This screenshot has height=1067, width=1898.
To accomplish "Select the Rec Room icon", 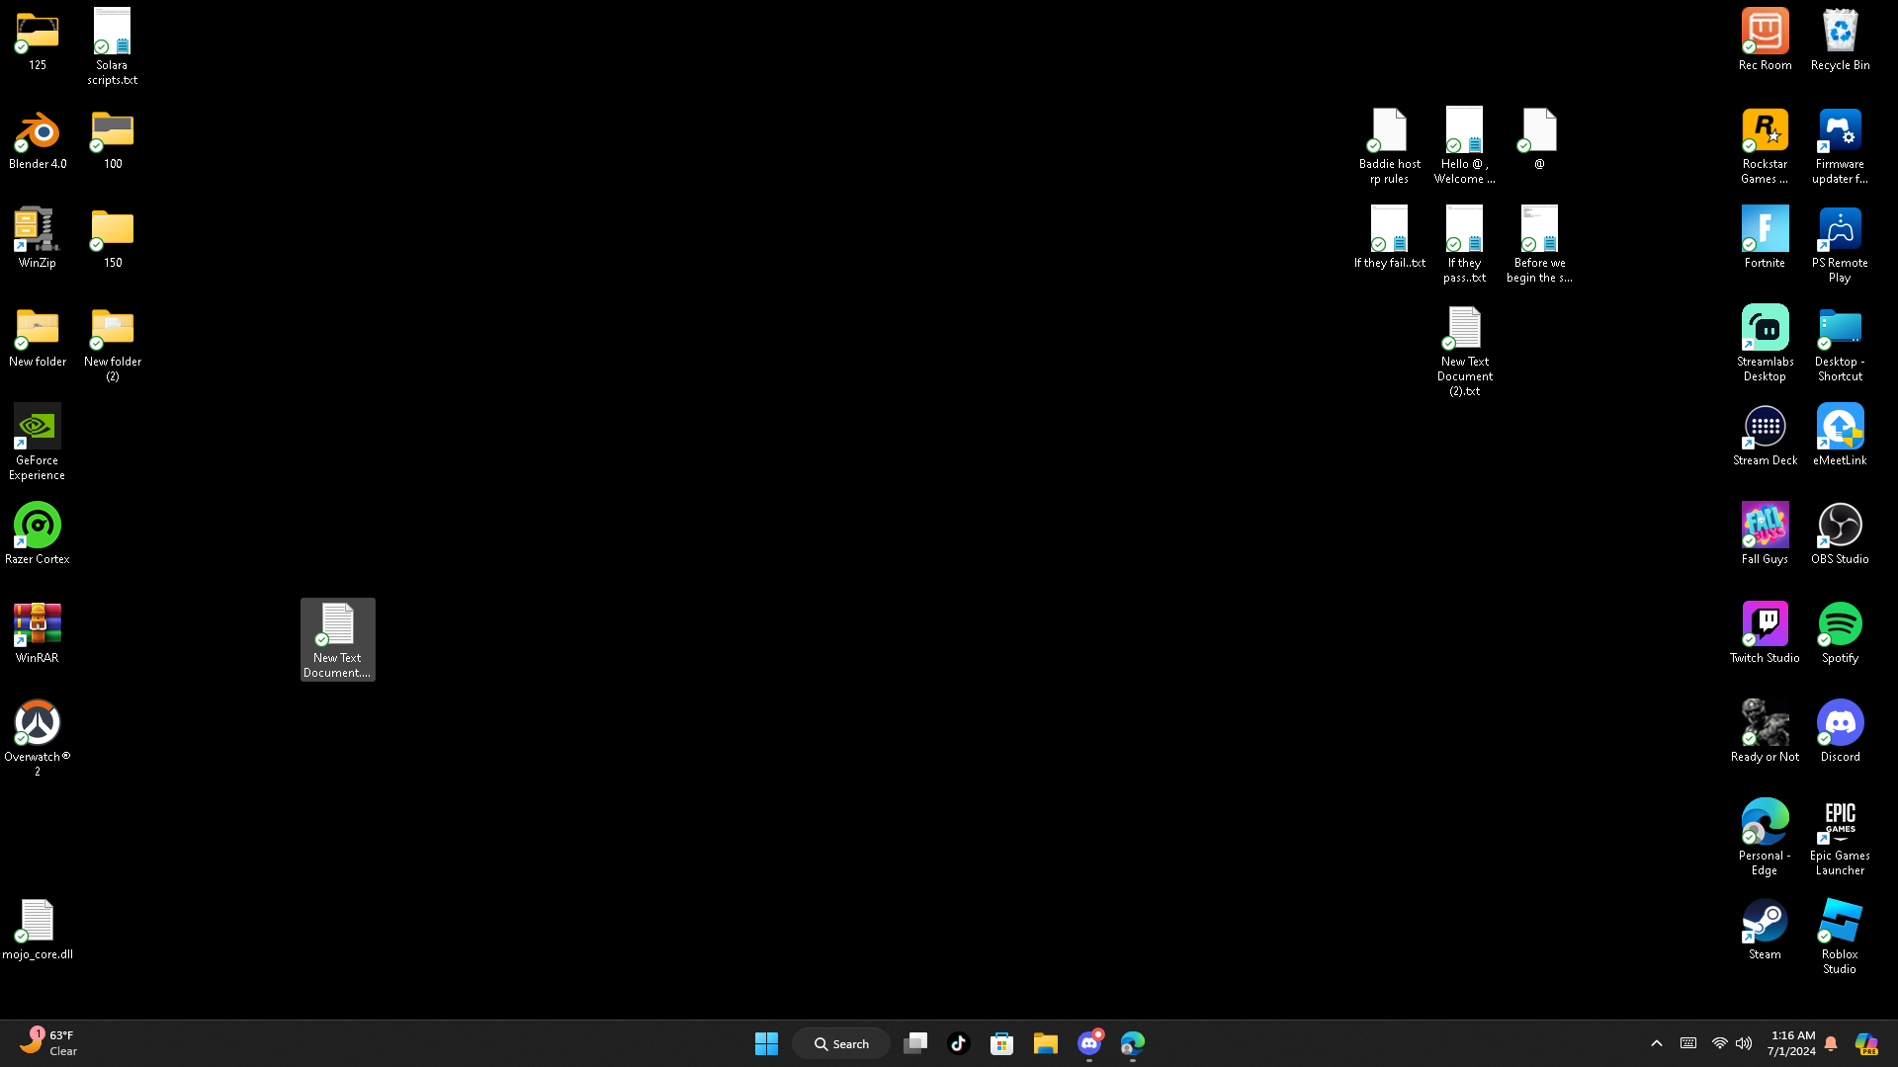I will pyautogui.click(x=1766, y=41).
